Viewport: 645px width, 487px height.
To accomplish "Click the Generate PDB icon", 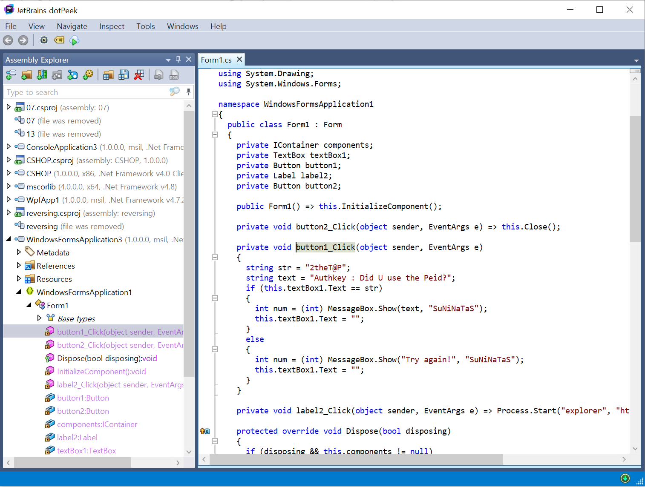I will tap(174, 75).
